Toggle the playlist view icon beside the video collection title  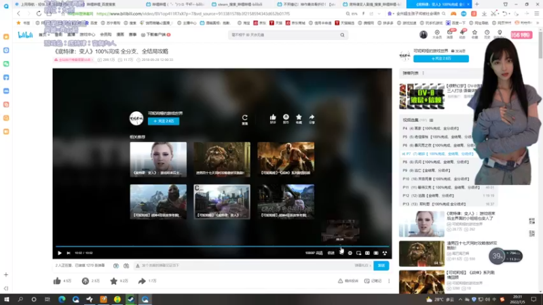click(x=431, y=121)
